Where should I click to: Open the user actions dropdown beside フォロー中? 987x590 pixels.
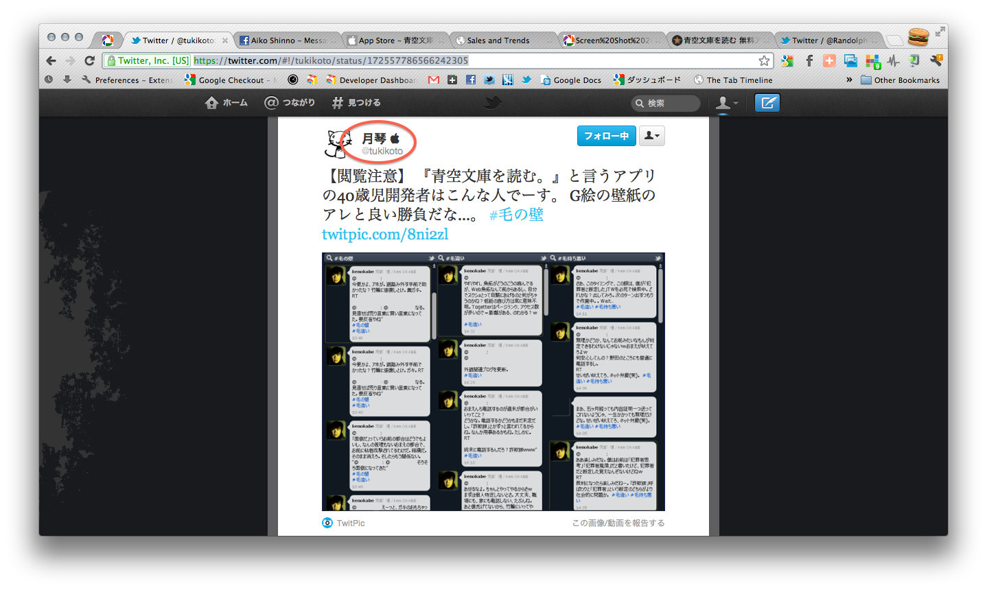click(x=651, y=136)
